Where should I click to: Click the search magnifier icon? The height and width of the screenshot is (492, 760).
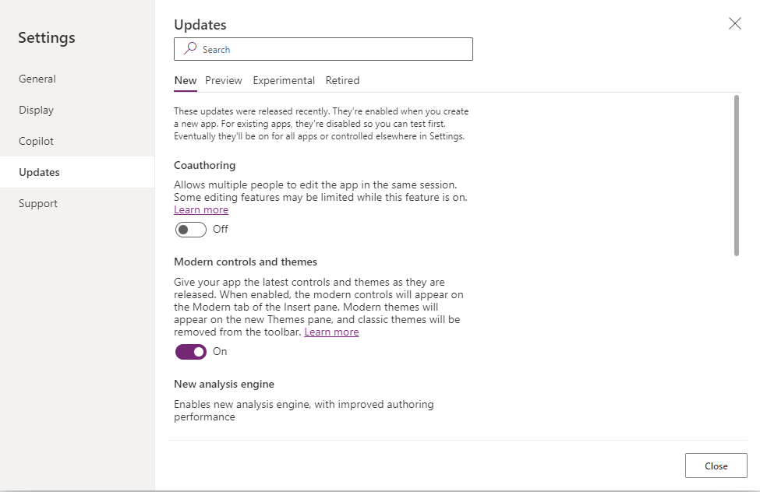[x=189, y=49]
